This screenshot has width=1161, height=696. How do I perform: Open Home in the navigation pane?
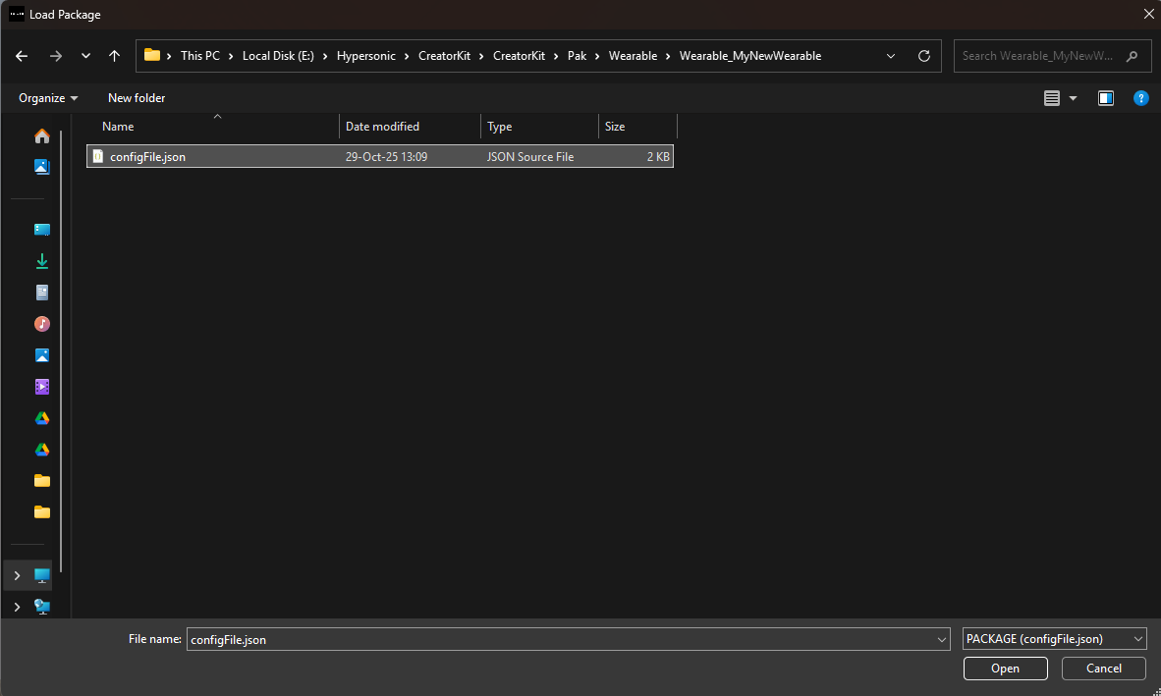41,135
